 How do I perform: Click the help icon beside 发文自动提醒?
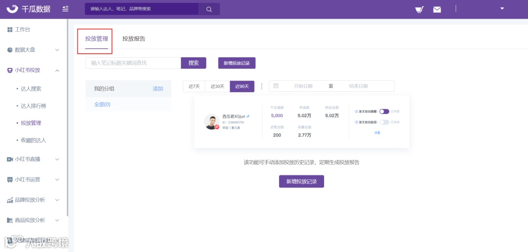(356, 111)
